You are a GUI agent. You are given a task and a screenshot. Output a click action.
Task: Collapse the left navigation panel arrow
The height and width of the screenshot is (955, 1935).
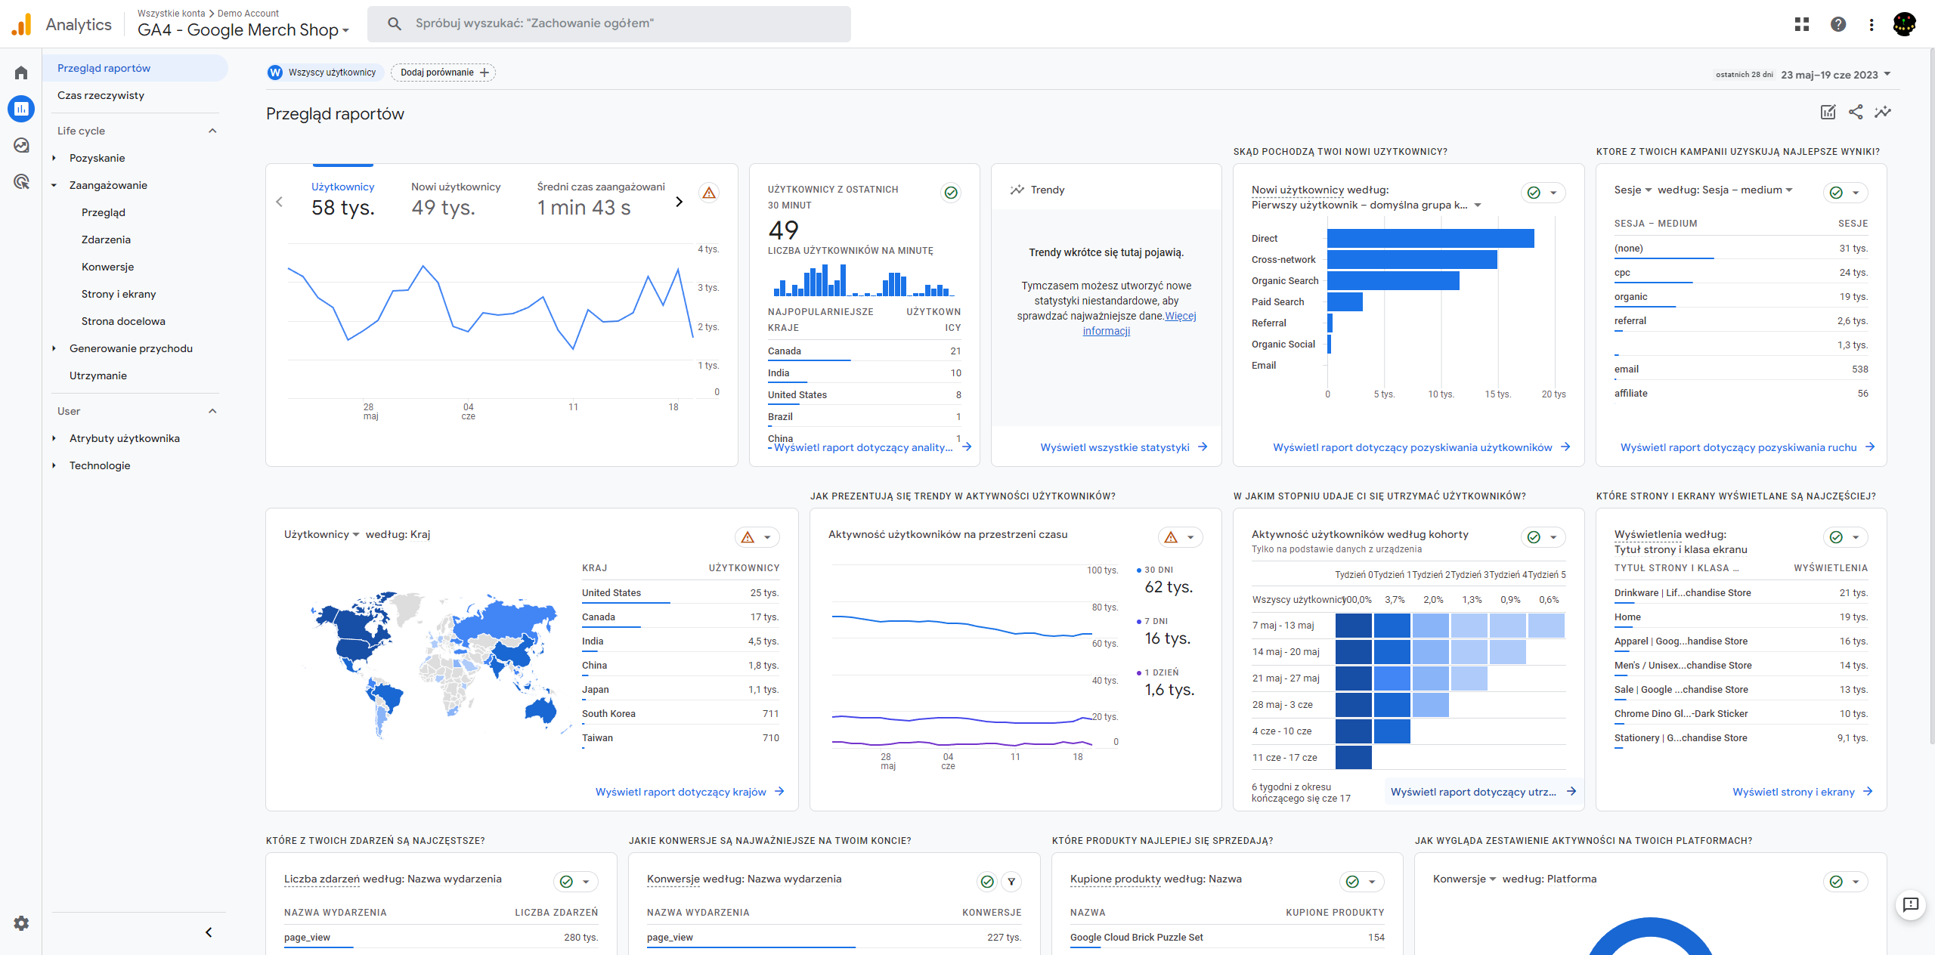(x=209, y=932)
